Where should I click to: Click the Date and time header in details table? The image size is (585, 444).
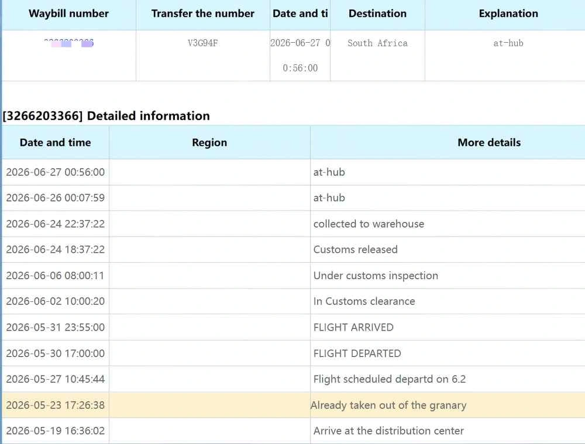coord(55,143)
